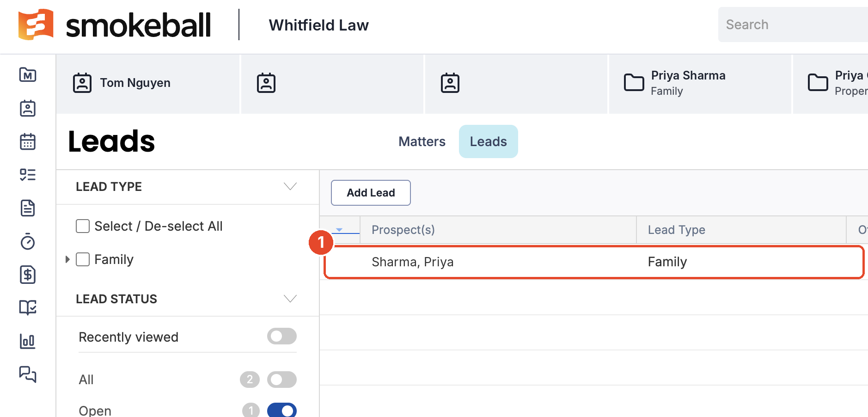
Task: Open the Priya Sharma Family matter tab
Action: pos(700,84)
